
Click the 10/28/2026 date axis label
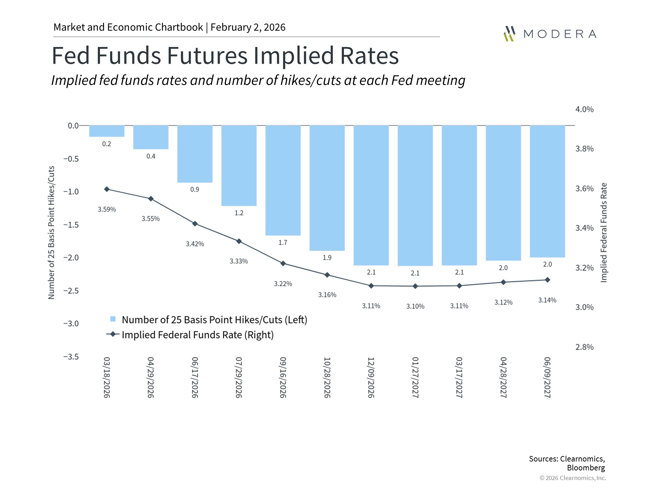(x=327, y=377)
